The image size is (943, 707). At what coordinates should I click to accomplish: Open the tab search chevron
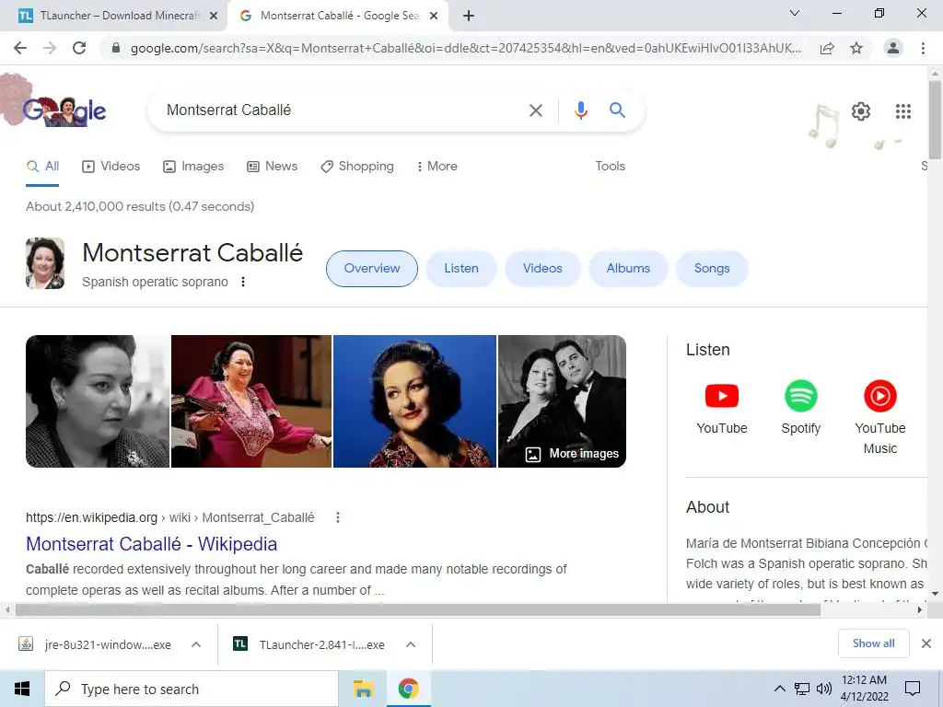(x=795, y=13)
